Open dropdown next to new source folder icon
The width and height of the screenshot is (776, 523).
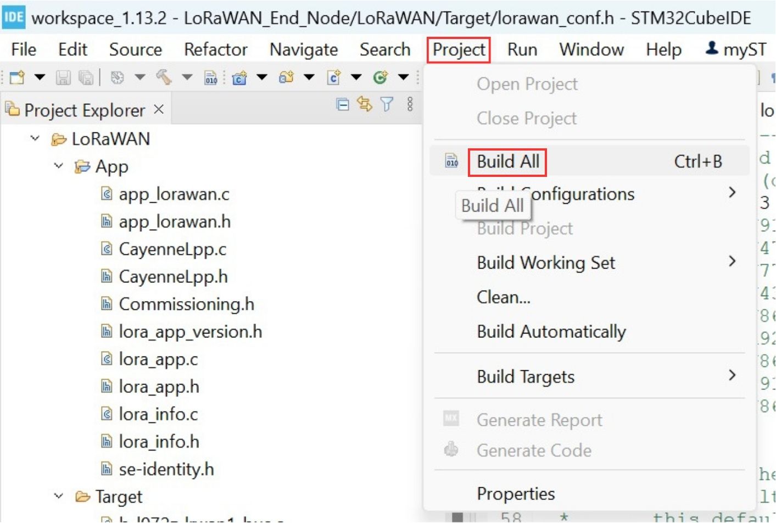coord(309,77)
